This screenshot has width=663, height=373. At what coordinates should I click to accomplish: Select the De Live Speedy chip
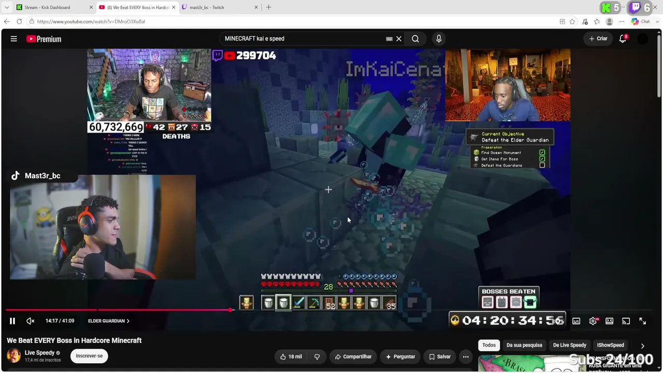coord(570,345)
